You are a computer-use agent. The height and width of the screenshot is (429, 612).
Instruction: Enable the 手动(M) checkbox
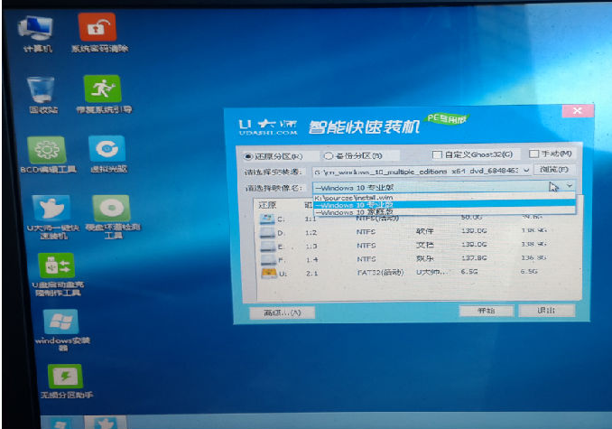pyautogui.click(x=533, y=154)
